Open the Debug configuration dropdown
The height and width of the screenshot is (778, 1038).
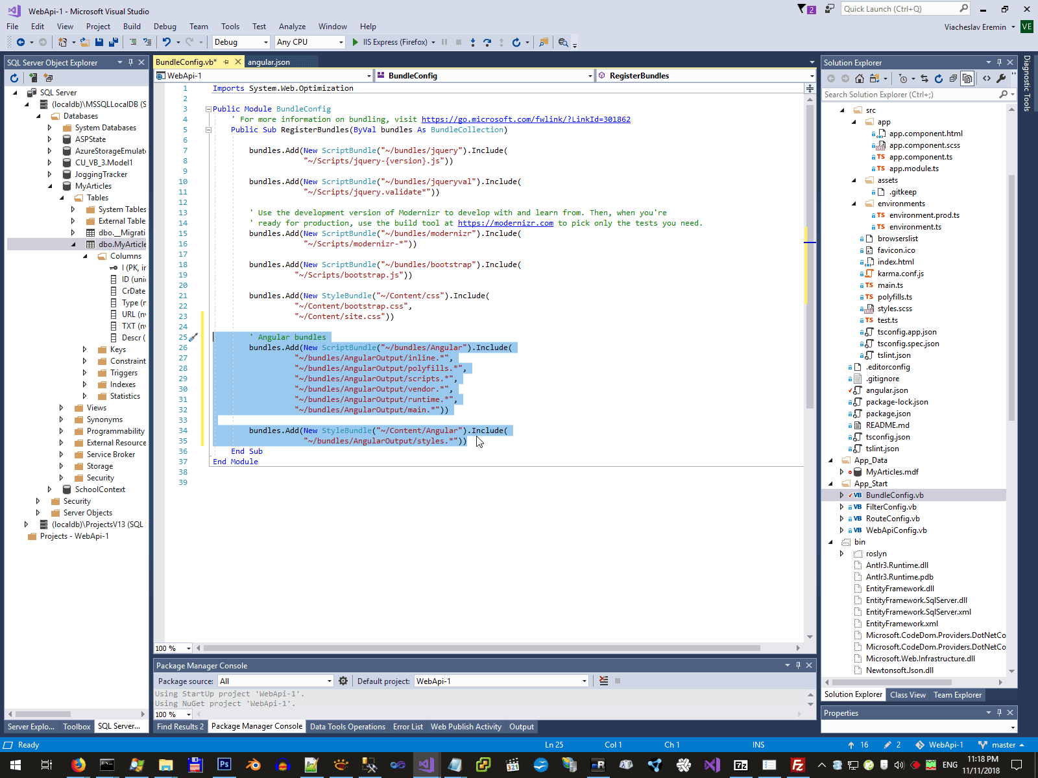(265, 42)
